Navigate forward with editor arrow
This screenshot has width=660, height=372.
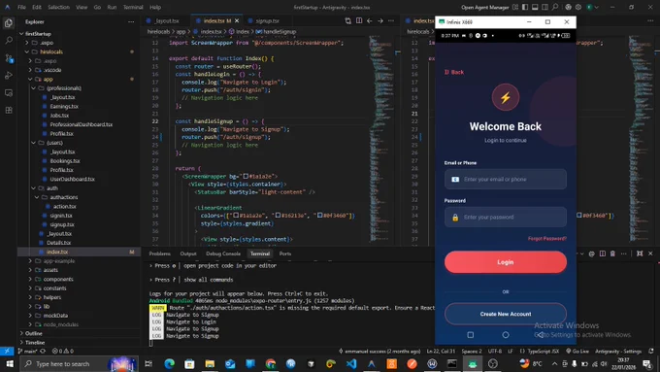tap(380, 20)
